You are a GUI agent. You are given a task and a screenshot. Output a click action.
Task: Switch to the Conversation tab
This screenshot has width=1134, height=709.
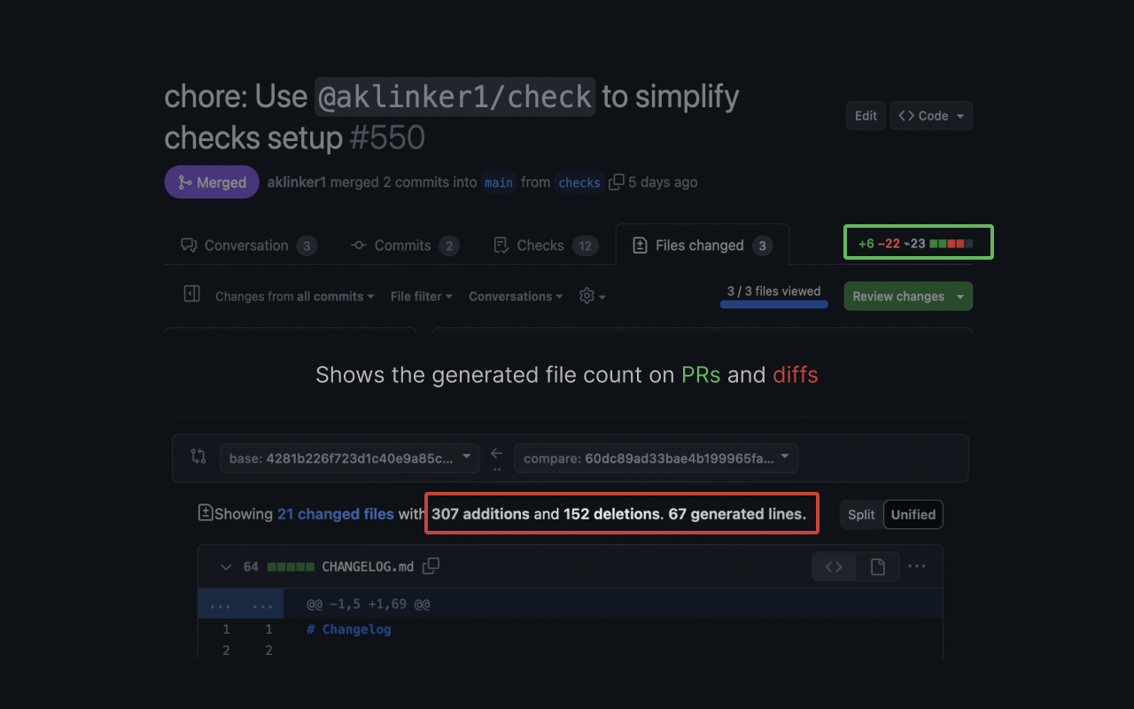[x=248, y=245]
